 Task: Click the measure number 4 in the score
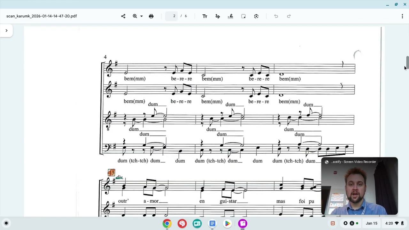point(105,57)
